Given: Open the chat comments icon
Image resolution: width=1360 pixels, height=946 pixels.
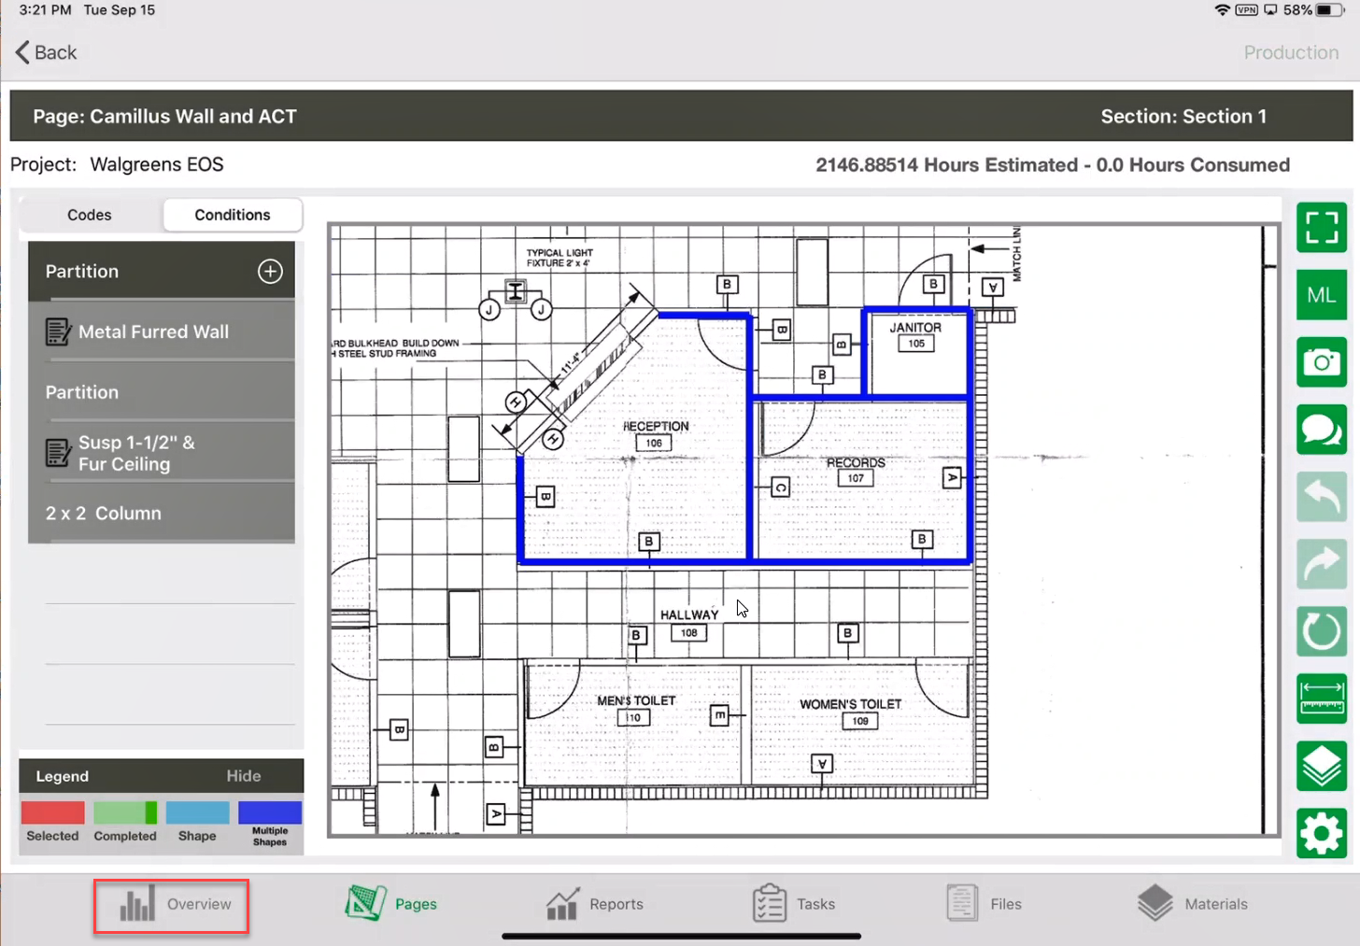Looking at the screenshot, I should point(1321,430).
